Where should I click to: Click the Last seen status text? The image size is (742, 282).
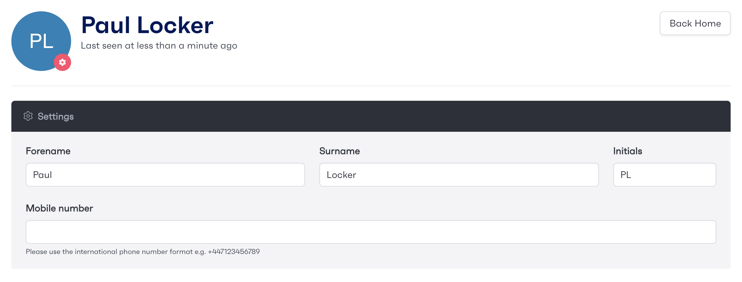coord(159,46)
